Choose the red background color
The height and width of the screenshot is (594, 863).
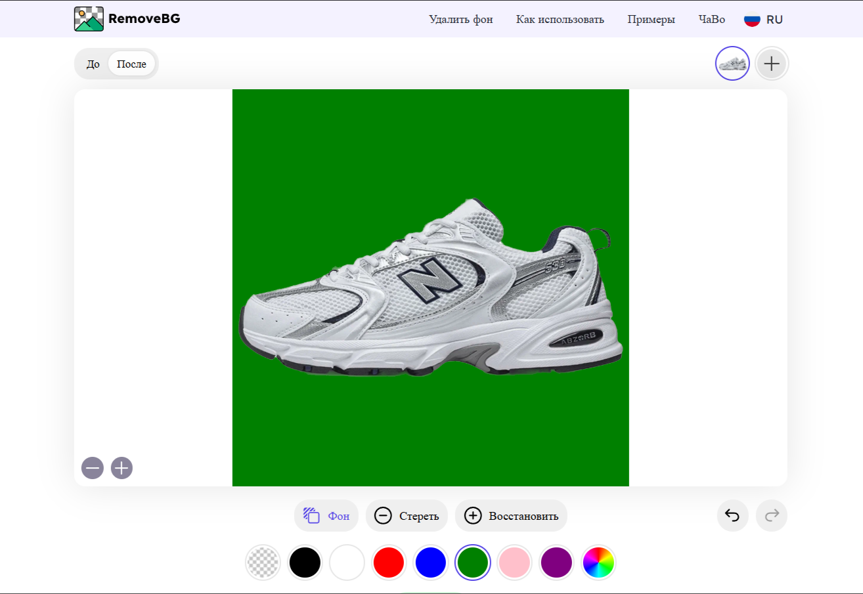coord(389,562)
